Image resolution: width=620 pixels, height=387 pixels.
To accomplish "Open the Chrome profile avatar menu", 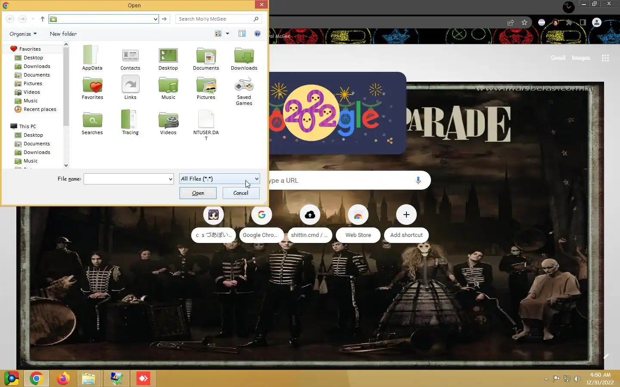I will (597, 22).
